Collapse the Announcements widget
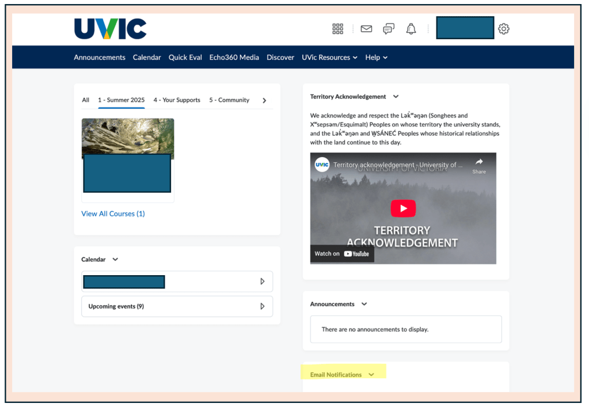The height and width of the screenshot is (407, 589). 364,304
